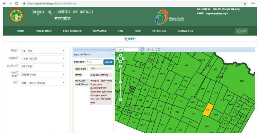
Task: Open the tehsil dropdown showing 11 11-नईगढ़ी
Action: [43, 58]
